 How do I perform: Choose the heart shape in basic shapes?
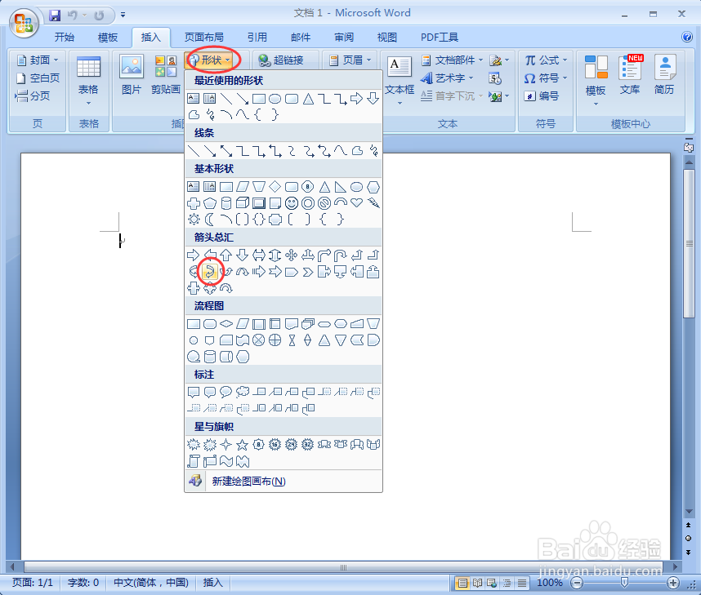(356, 202)
